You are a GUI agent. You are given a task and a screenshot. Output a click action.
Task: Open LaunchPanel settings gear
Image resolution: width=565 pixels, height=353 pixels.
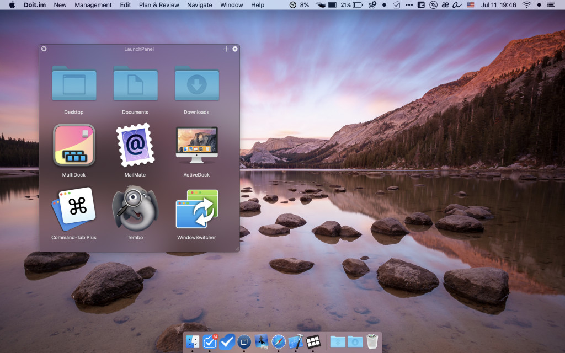pyautogui.click(x=235, y=49)
